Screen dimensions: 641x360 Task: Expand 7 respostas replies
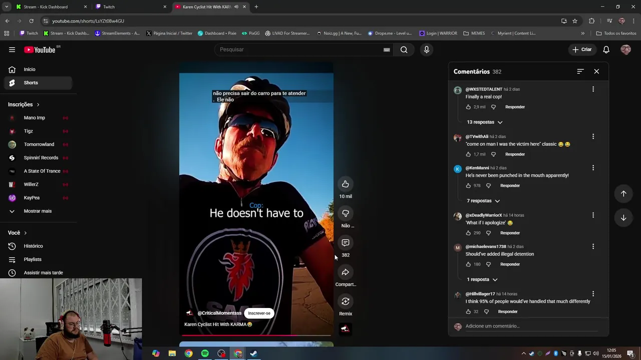tap(483, 201)
